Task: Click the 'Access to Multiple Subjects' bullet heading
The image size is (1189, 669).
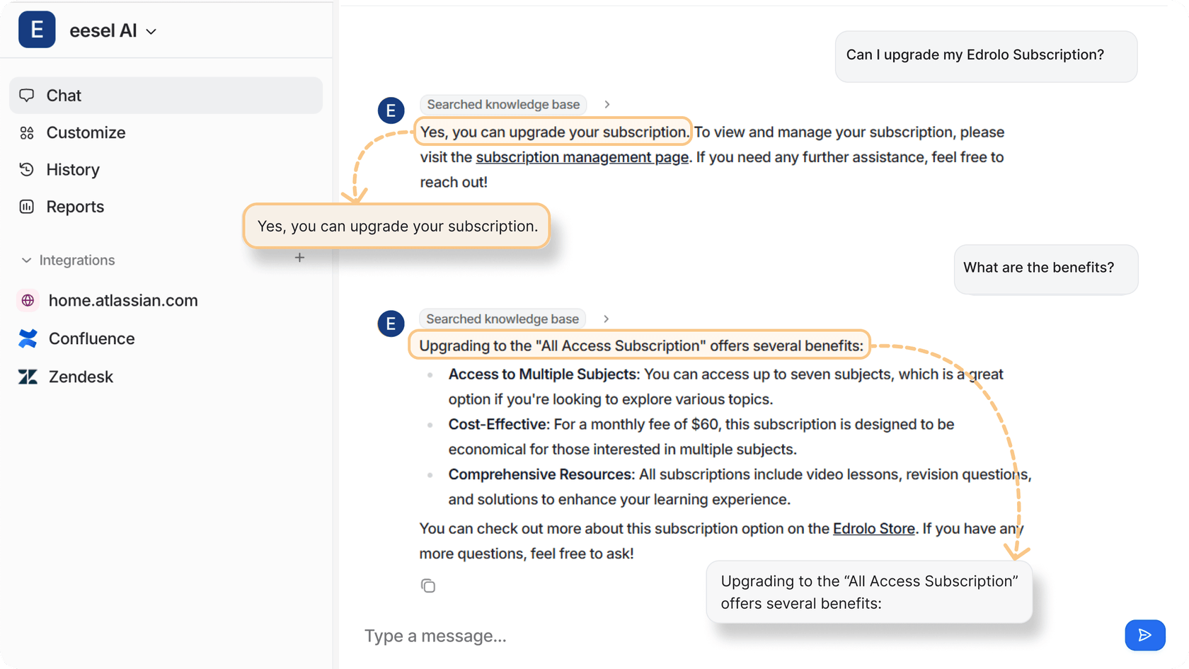Action: 542,374
